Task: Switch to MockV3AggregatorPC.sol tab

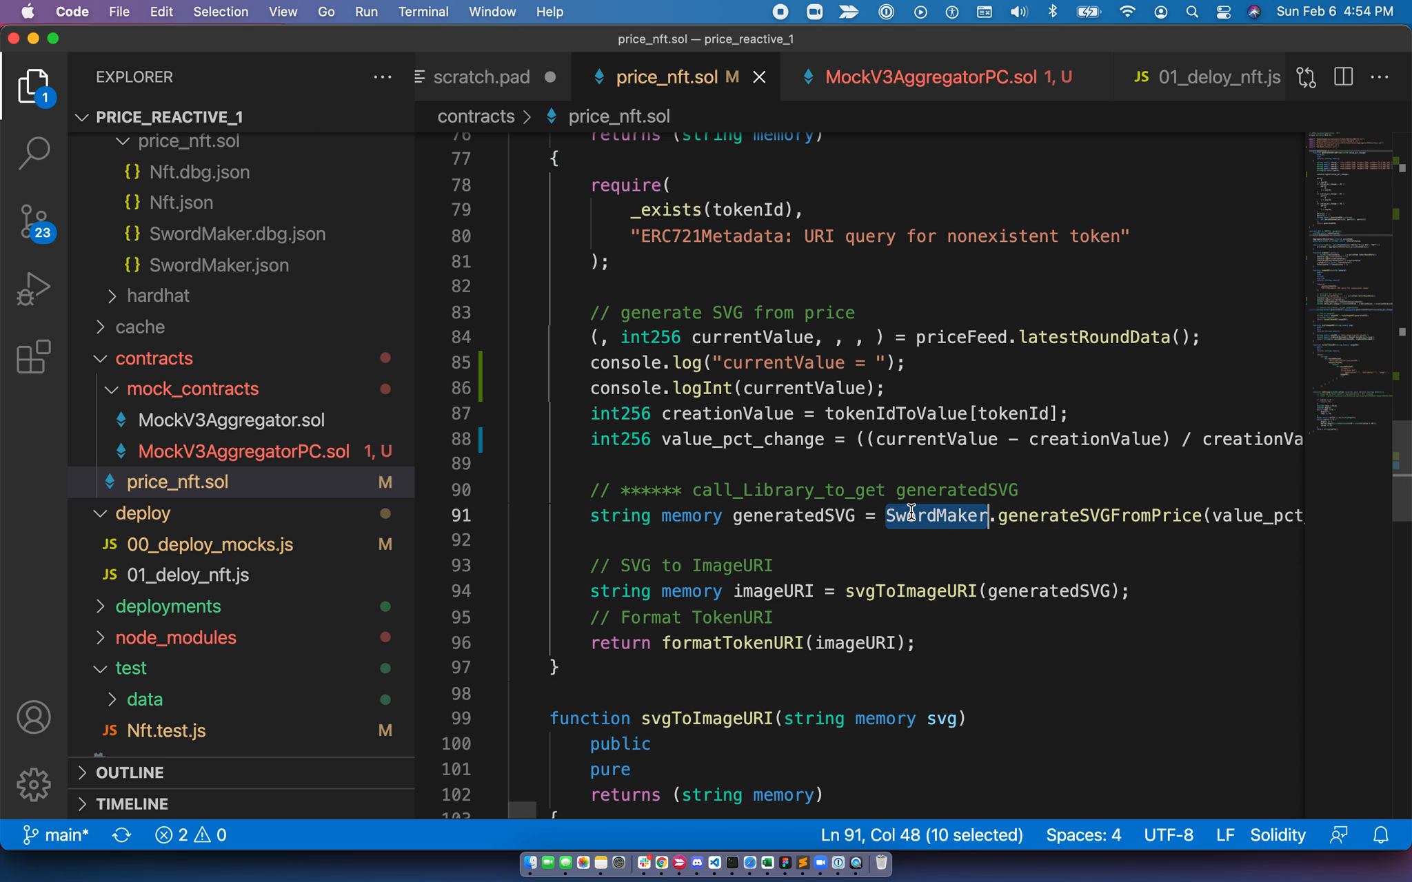Action: (x=947, y=77)
